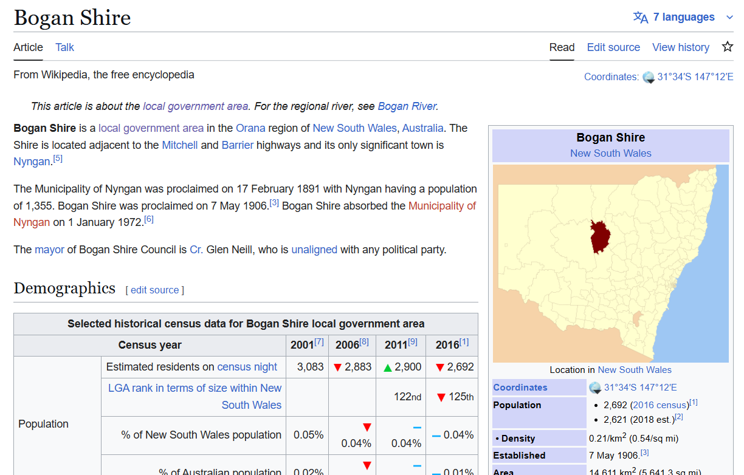Follow the Nyngan town link
The width and height of the screenshot is (744, 475).
[32, 162]
